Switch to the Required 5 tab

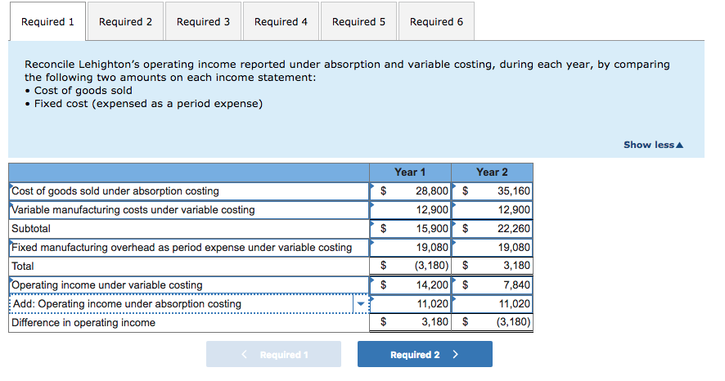(358, 22)
